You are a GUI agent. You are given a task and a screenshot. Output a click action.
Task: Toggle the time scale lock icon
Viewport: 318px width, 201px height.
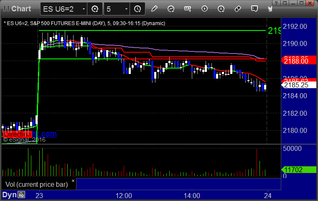21,195
